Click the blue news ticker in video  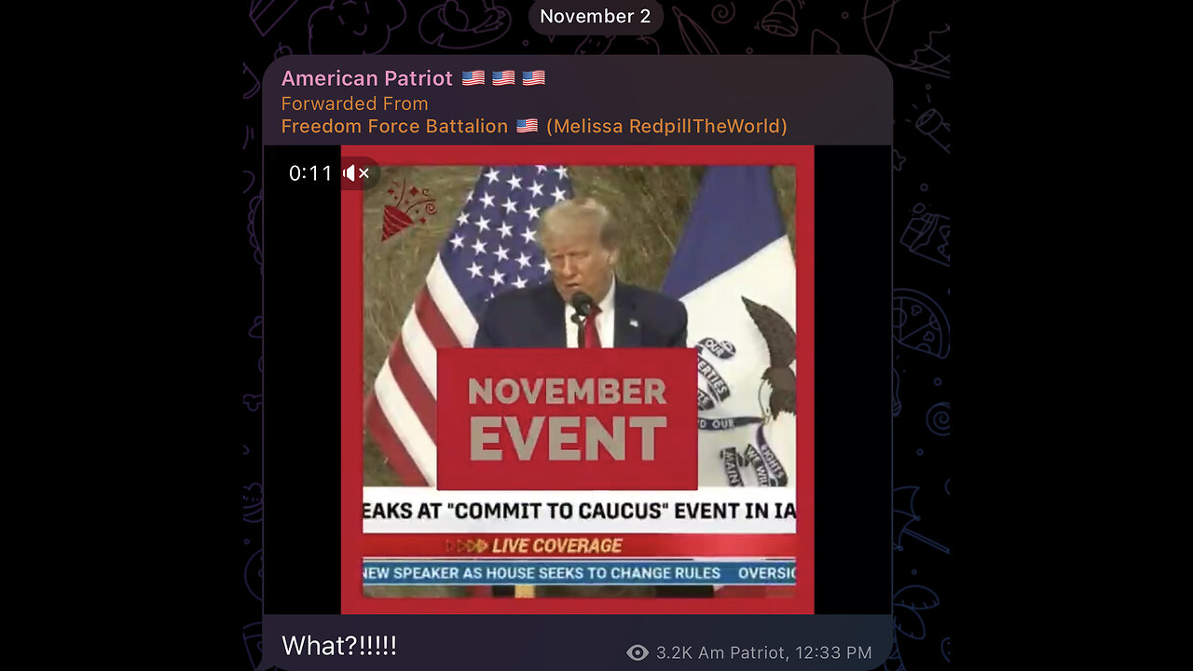tap(579, 572)
